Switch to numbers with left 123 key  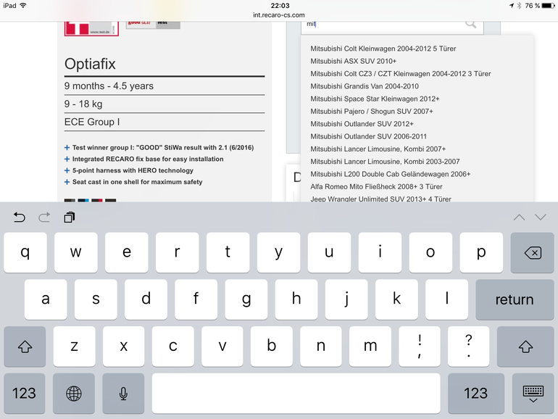pyautogui.click(x=25, y=393)
